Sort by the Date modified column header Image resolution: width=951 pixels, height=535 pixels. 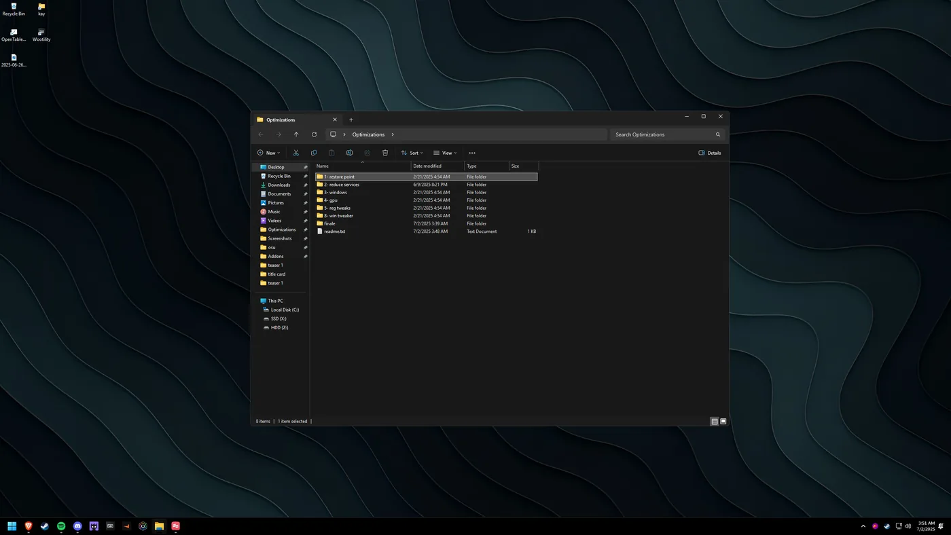point(438,166)
